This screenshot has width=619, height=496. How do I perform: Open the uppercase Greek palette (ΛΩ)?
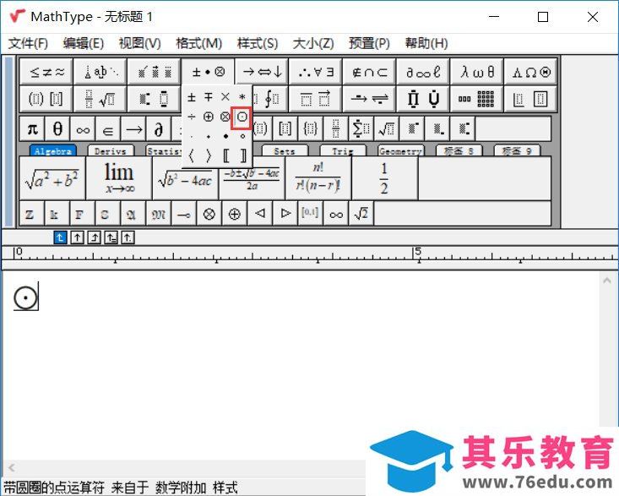pyautogui.click(x=531, y=72)
